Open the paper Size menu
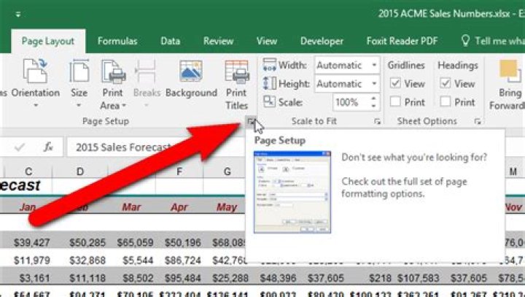This screenshot has width=525, height=297. point(79,83)
